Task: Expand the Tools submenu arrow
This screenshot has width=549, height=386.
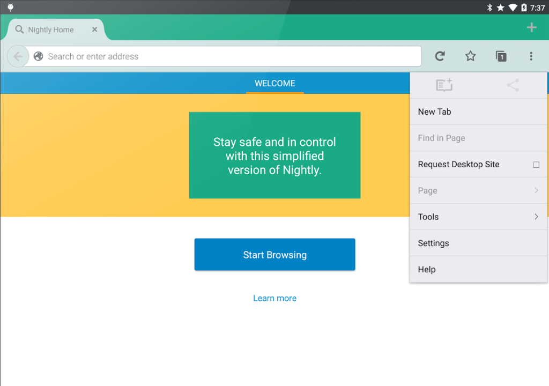Action: [x=536, y=217]
